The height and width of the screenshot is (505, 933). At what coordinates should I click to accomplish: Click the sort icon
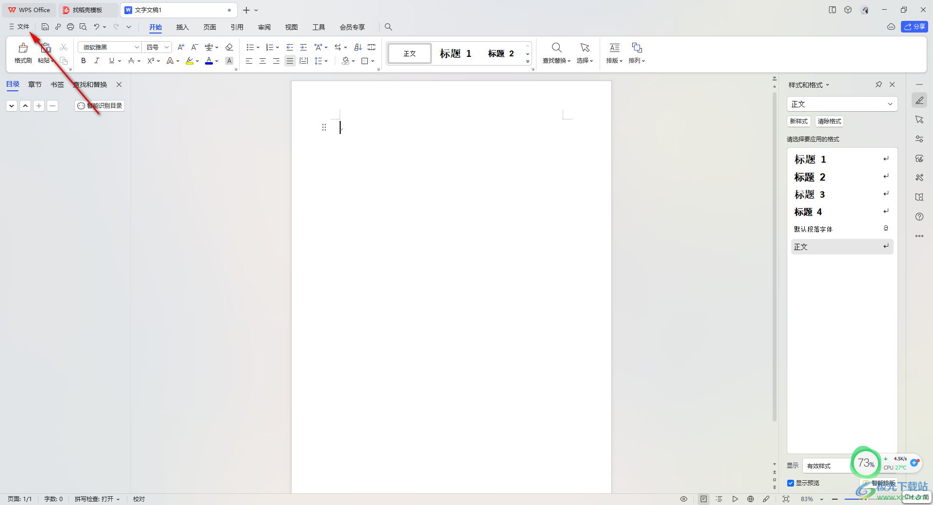click(x=358, y=47)
